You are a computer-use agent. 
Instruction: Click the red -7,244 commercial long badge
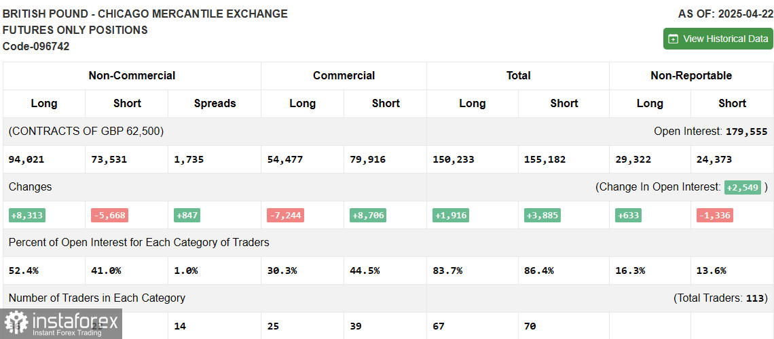pyautogui.click(x=285, y=215)
